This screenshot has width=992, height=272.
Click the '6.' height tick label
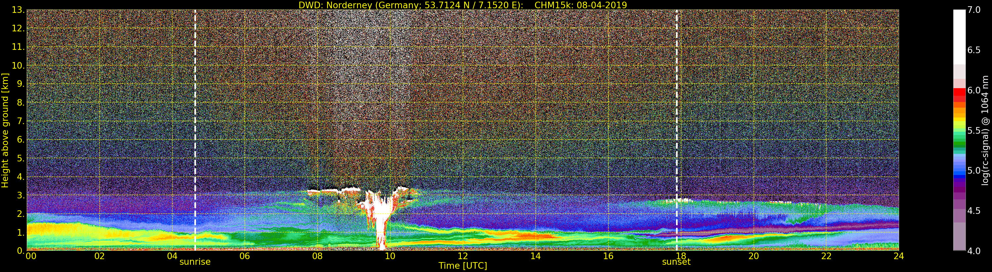[20, 140]
